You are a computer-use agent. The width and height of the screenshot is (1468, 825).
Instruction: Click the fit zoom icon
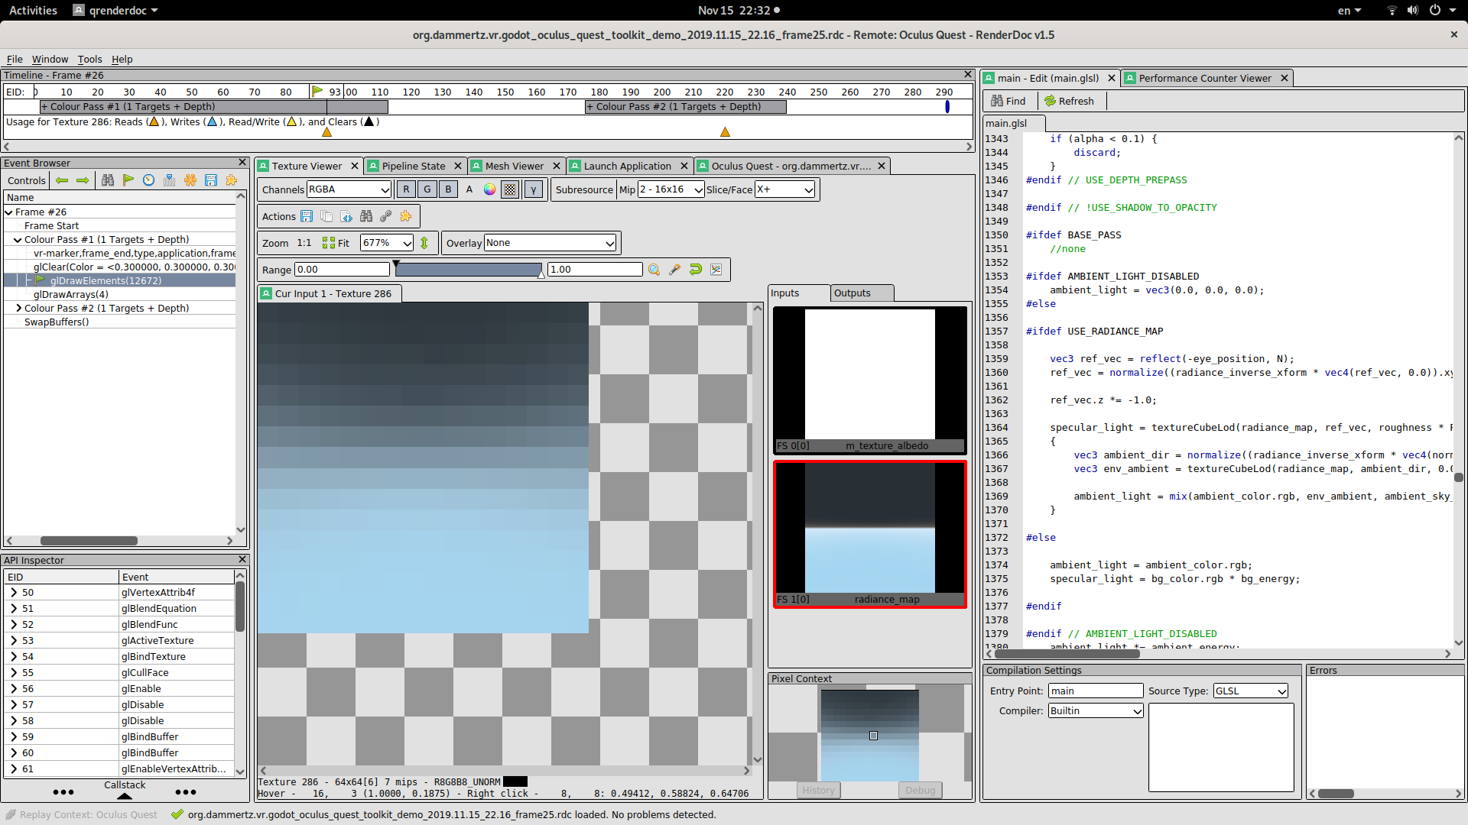(x=336, y=243)
